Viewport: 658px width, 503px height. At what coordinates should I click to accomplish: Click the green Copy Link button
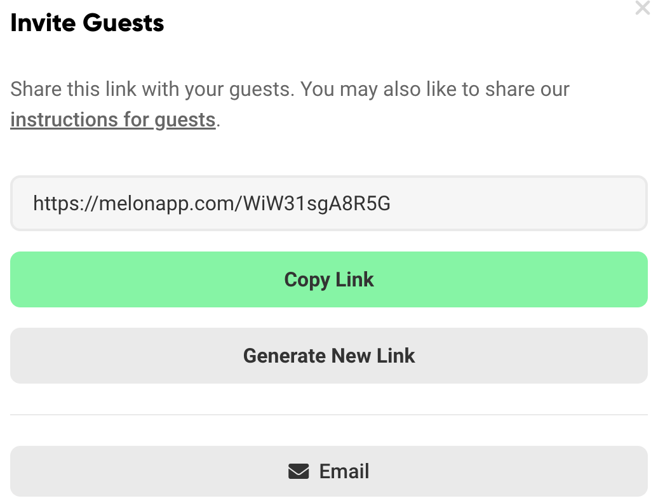pos(329,279)
